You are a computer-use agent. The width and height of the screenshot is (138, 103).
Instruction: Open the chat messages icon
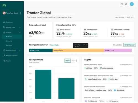pyautogui.click(x=122, y=4)
